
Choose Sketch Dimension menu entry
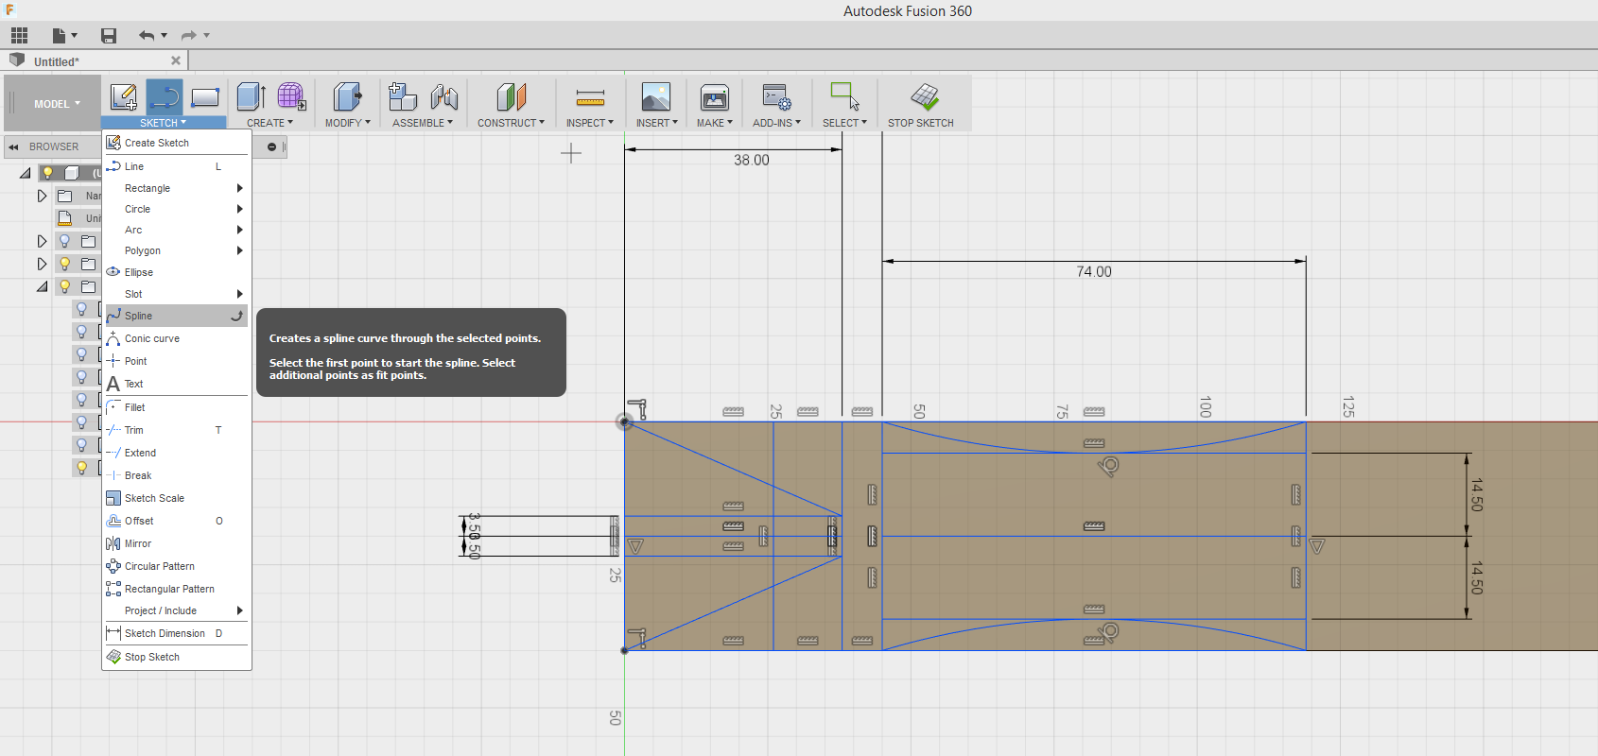point(175,633)
